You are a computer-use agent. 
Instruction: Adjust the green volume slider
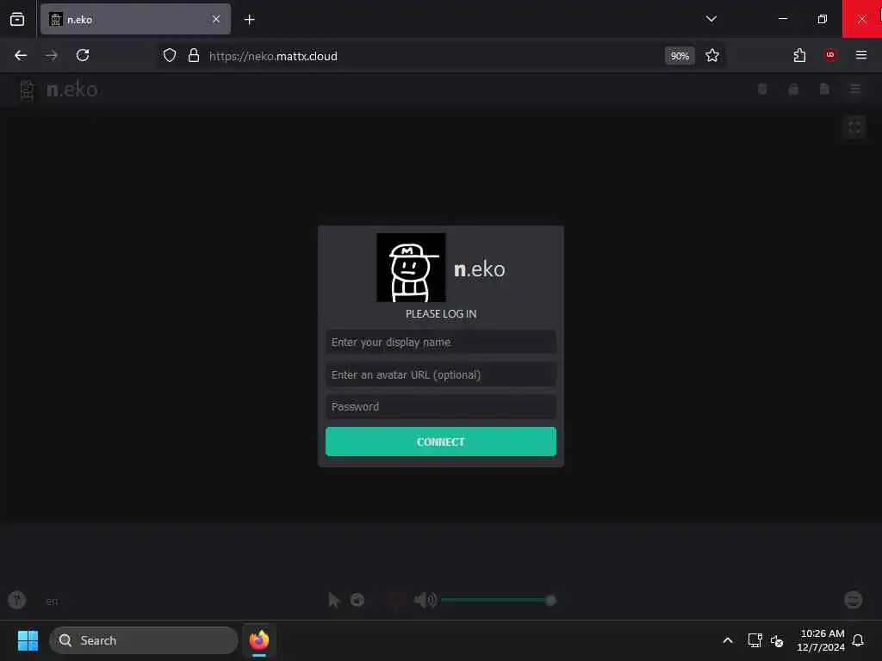coord(498,600)
